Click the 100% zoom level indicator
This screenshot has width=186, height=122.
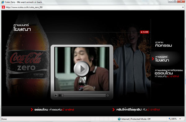pyautogui.click(x=173, y=119)
